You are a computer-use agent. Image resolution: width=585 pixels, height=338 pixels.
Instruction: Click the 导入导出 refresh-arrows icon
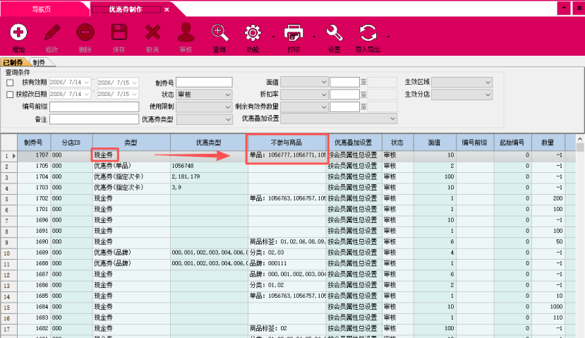pos(368,32)
